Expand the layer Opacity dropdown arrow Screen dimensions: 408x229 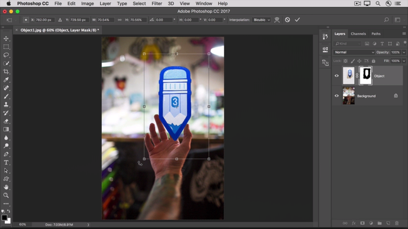(x=404, y=52)
